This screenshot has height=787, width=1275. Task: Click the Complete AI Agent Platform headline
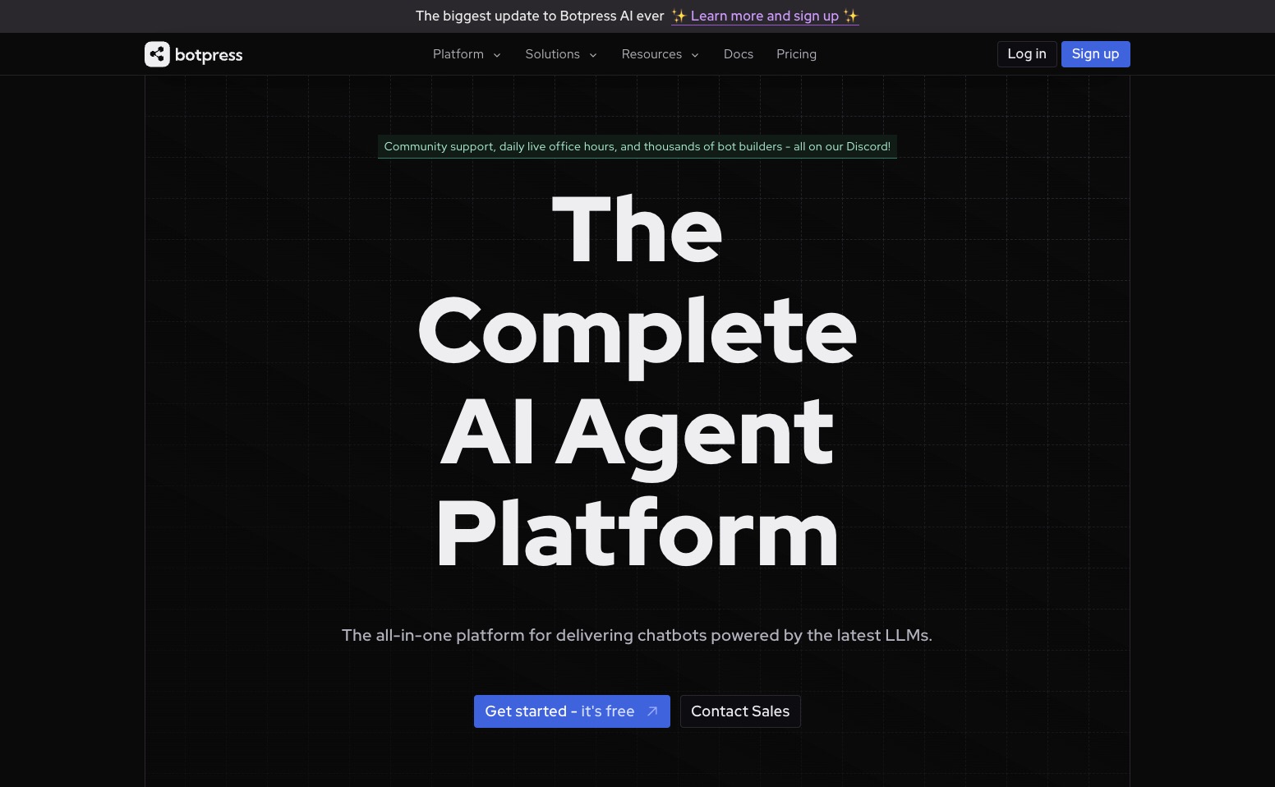[x=637, y=381]
